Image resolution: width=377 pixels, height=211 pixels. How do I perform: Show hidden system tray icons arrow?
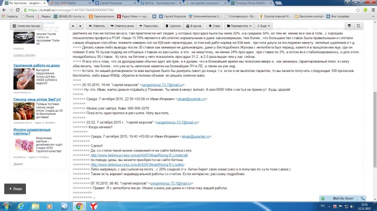click(330, 207)
